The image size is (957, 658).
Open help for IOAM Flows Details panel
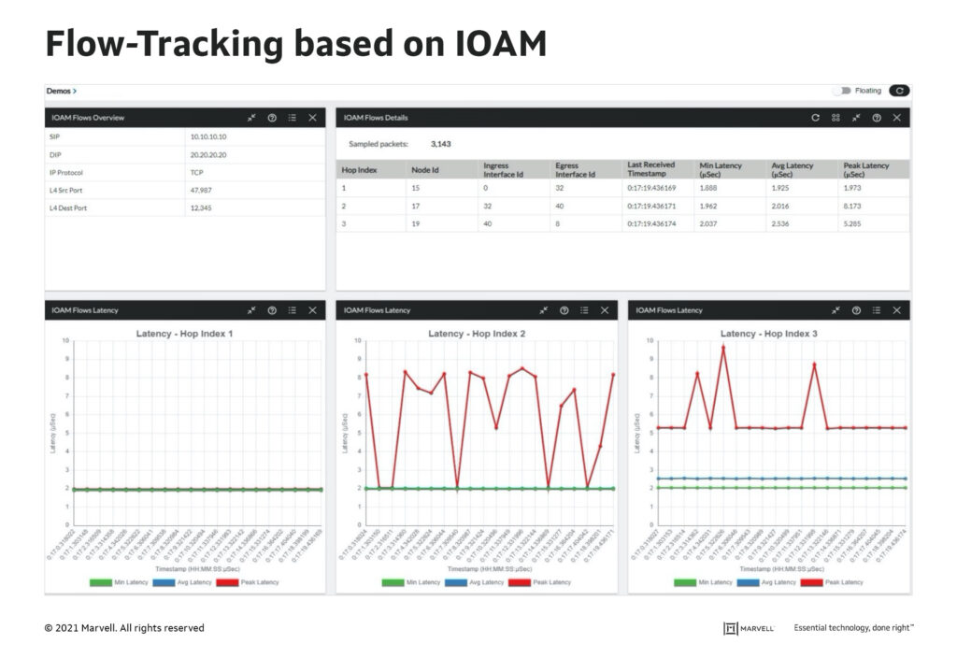877,118
